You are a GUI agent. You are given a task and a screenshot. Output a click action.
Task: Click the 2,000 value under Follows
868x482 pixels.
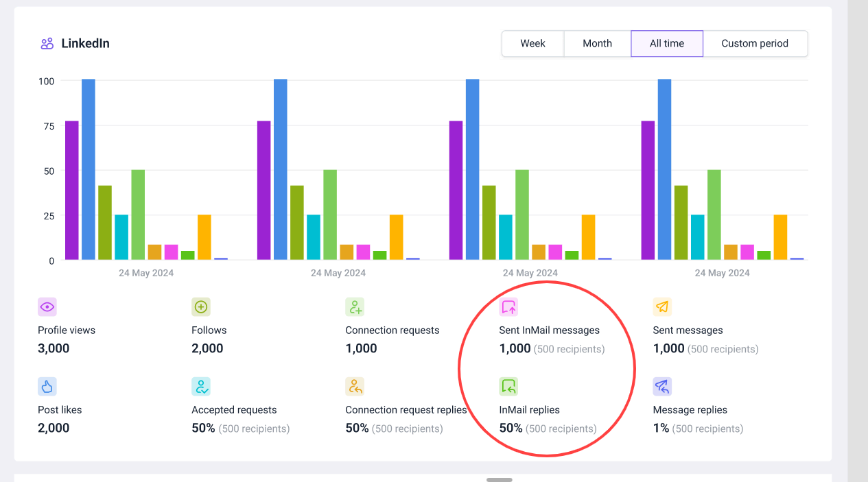coord(208,348)
